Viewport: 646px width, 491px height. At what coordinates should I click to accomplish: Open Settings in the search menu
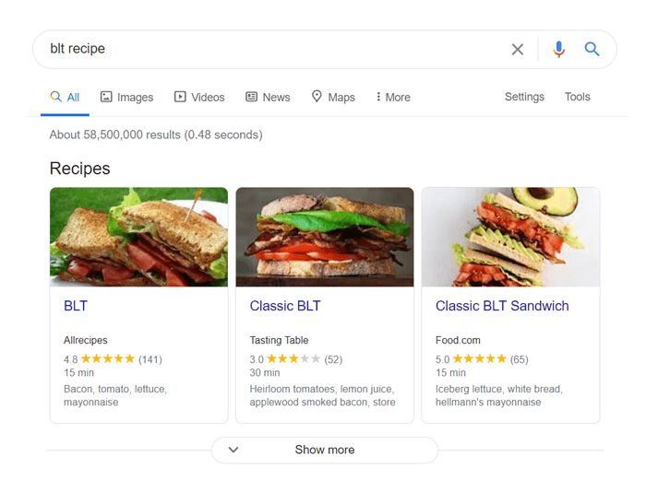(524, 97)
